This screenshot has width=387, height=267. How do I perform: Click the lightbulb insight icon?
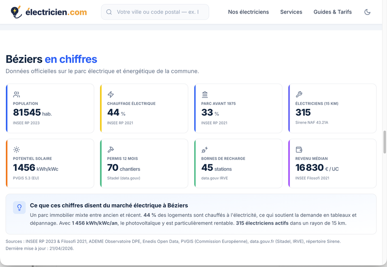(19, 208)
